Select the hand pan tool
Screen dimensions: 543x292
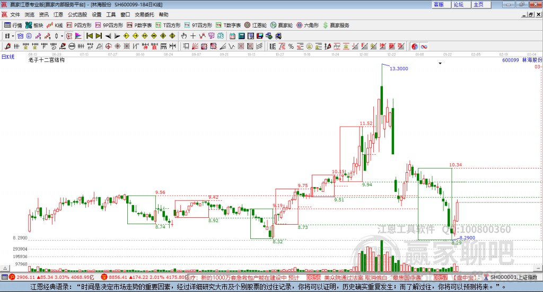click(184, 36)
